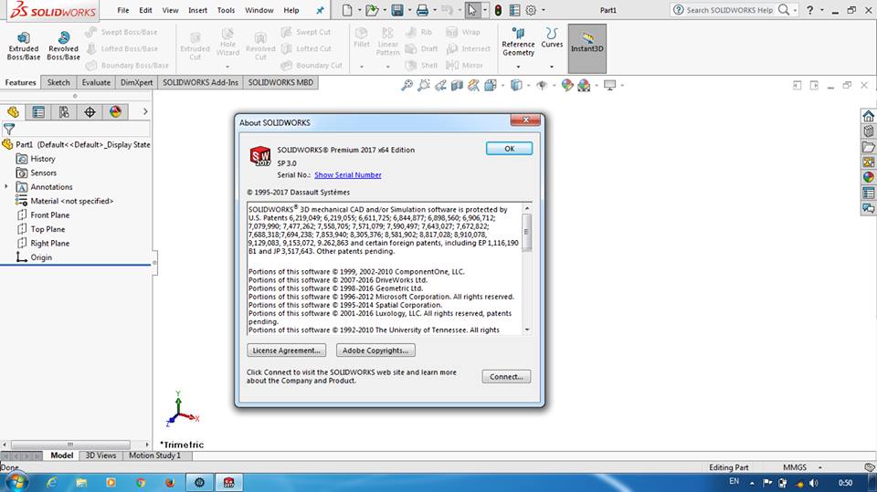Select the DisplayManager color ball tab
The image size is (877, 492).
tap(115, 111)
